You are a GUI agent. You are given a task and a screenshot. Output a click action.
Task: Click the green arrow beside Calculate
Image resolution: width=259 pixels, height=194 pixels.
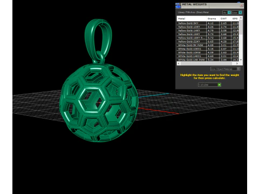pyautogui.click(x=219, y=85)
